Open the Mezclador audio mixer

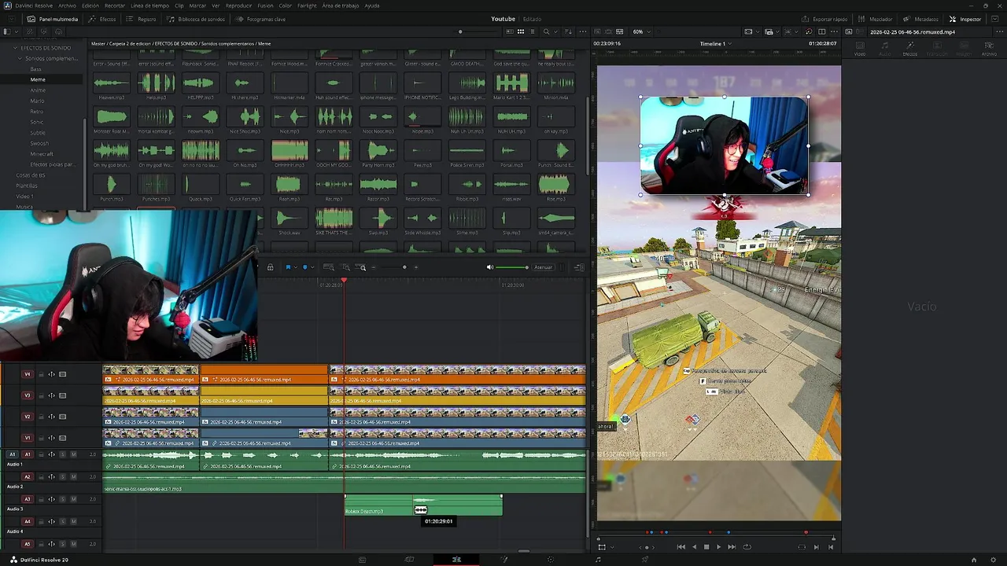click(x=875, y=19)
